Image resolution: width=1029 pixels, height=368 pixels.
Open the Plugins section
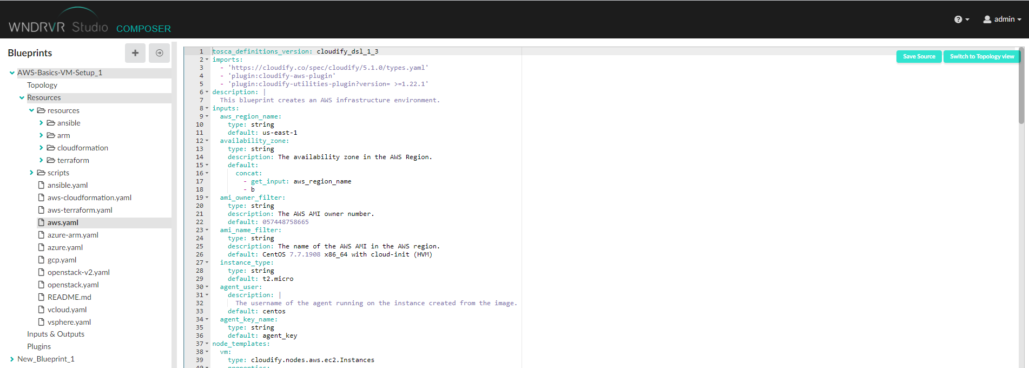(39, 346)
